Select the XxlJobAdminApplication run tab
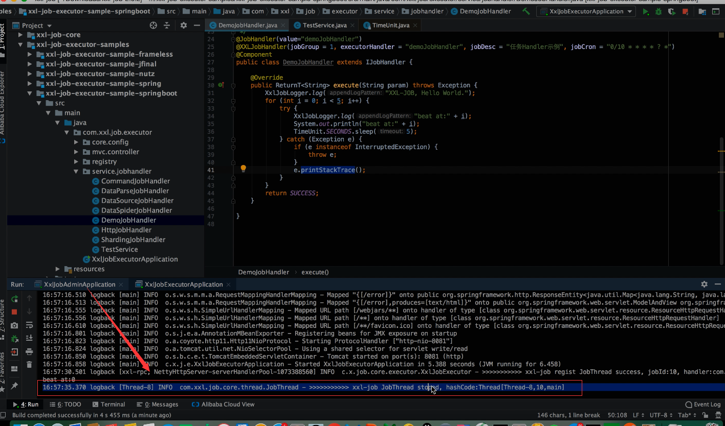This screenshot has height=426, width=725. (79, 284)
